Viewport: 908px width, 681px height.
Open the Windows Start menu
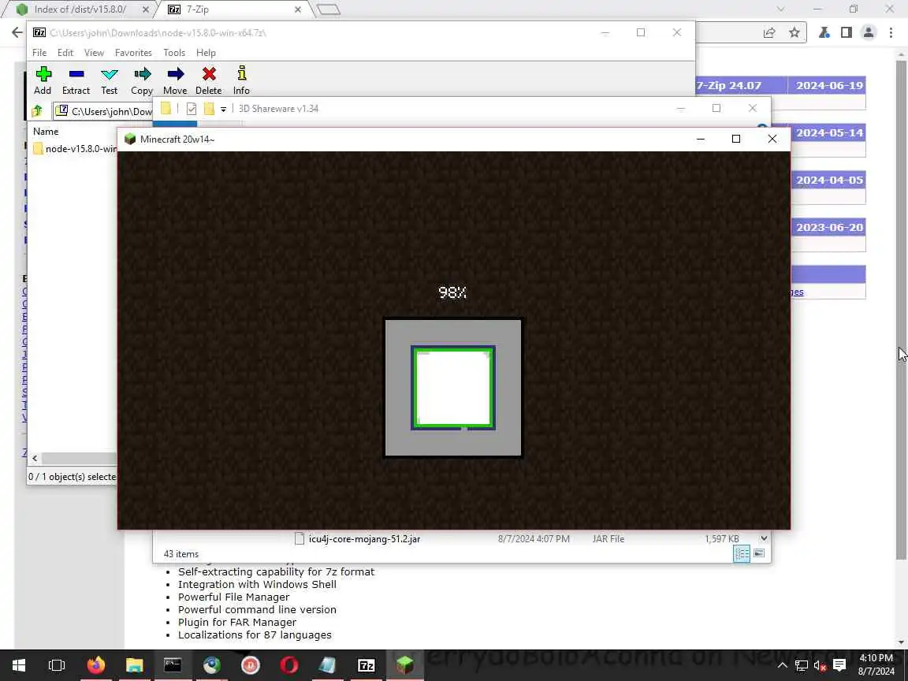point(19,665)
